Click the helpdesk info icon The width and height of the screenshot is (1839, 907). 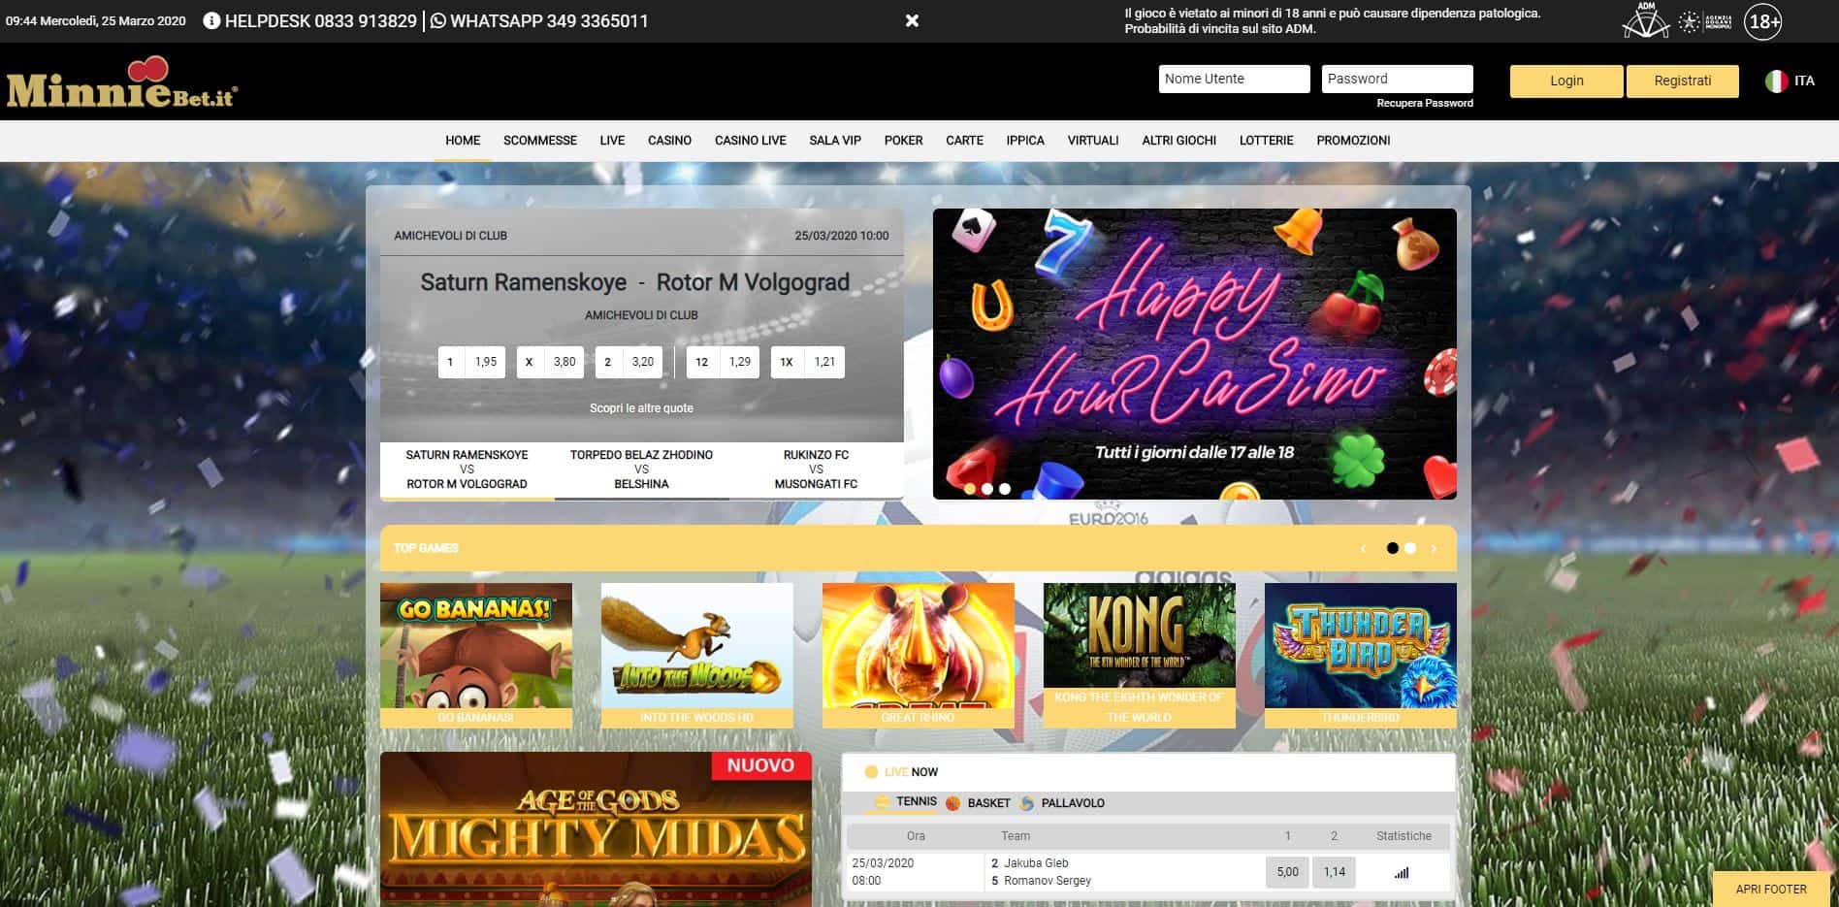211,20
